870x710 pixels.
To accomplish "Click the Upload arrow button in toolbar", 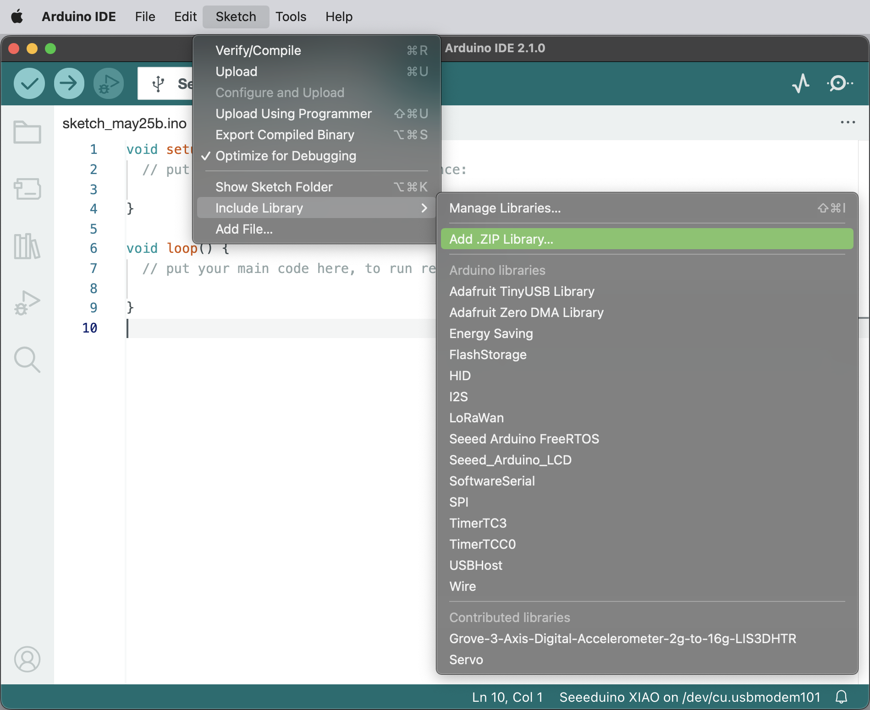I will [69, 83].
